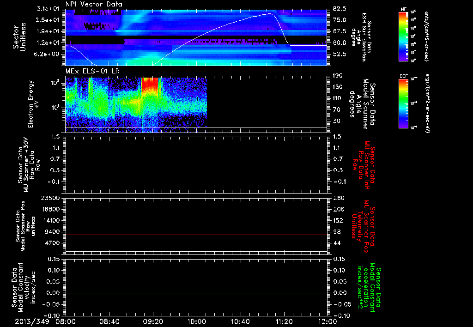Click the '150' scanner angle tick
The height and width of the screenshot is (327, 473).
pyautogui.click(x=338, y=87)
